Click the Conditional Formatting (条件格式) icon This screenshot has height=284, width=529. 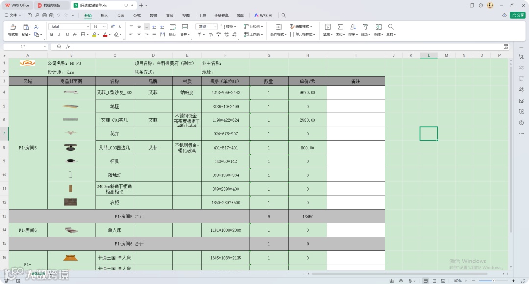[278, 27]
